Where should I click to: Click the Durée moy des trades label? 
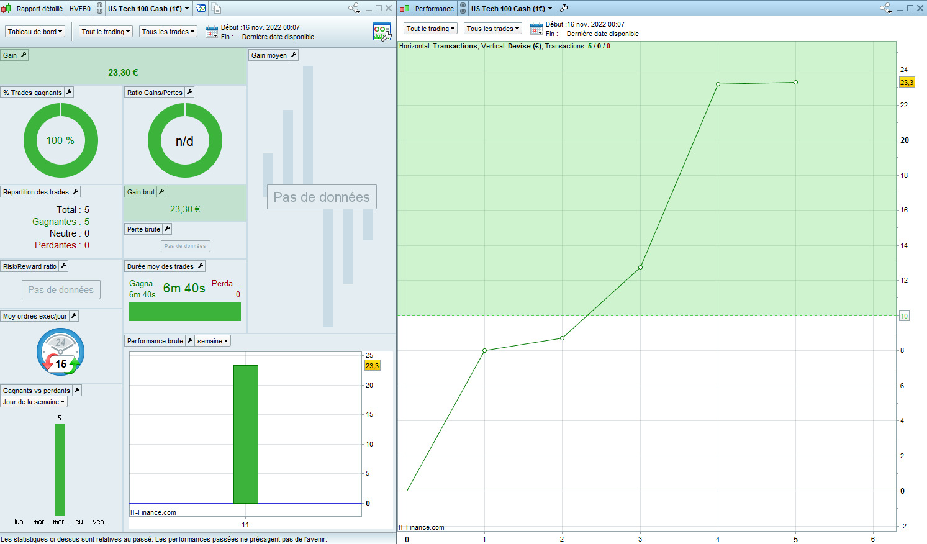160,266
